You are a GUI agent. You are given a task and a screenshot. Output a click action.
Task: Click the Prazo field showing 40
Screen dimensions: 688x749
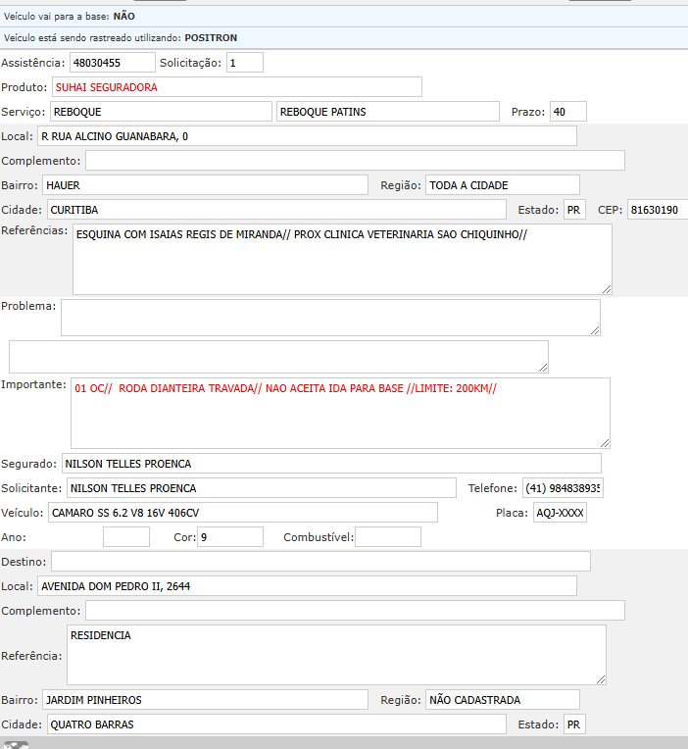pyautogui.click(x=568, y=112)
